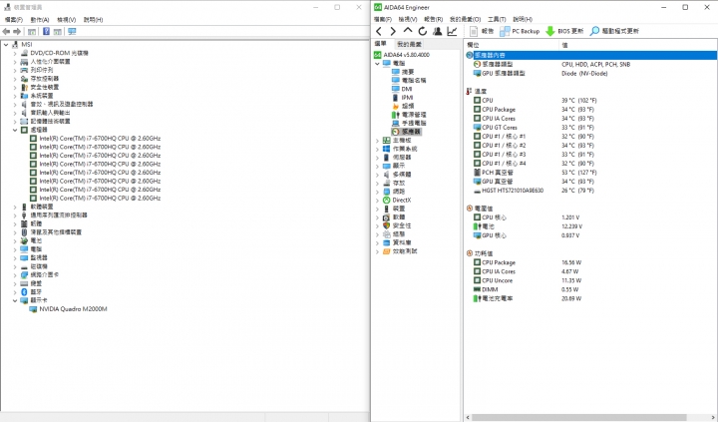
Task: Open the V menu in Device Manager
Action: [66, 20]
